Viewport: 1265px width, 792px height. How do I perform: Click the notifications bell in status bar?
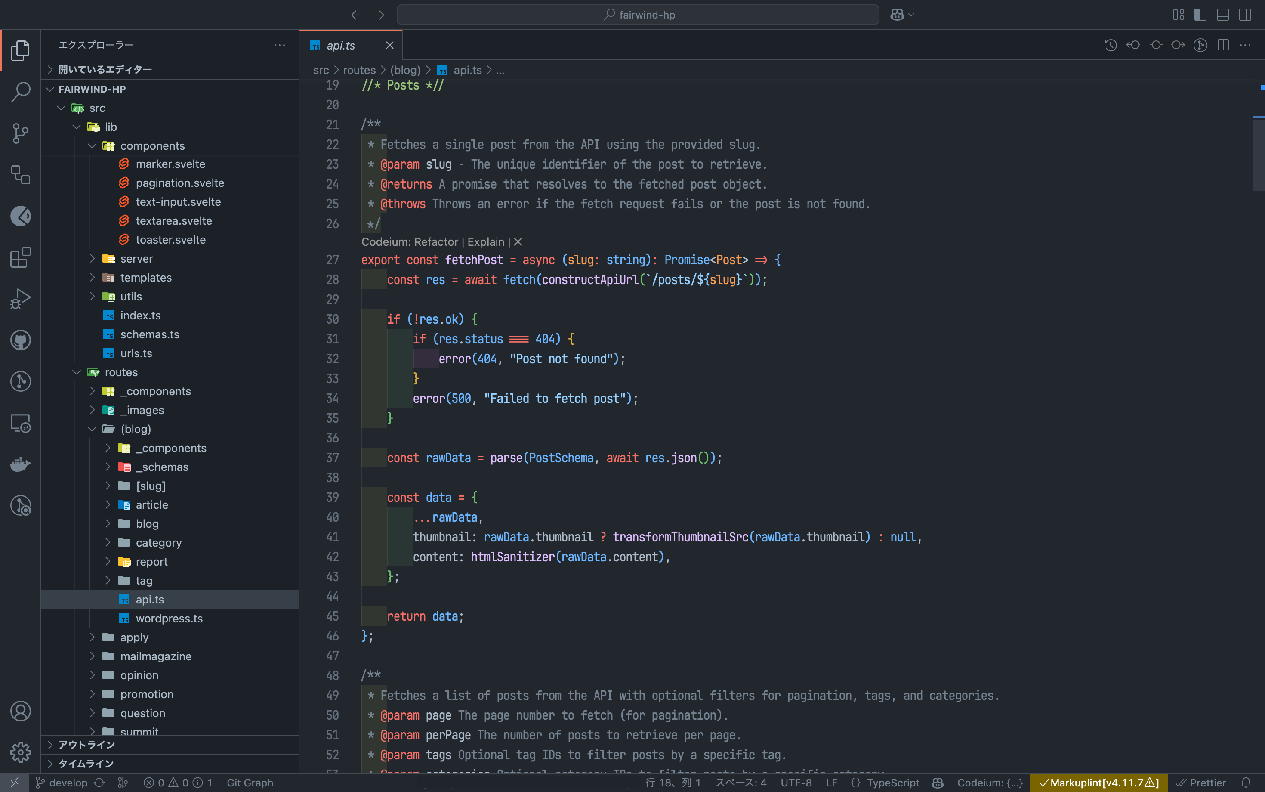click(1246, 783)
